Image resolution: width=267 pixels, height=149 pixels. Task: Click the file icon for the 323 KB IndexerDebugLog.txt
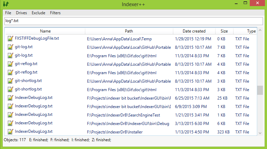point(10,132)
